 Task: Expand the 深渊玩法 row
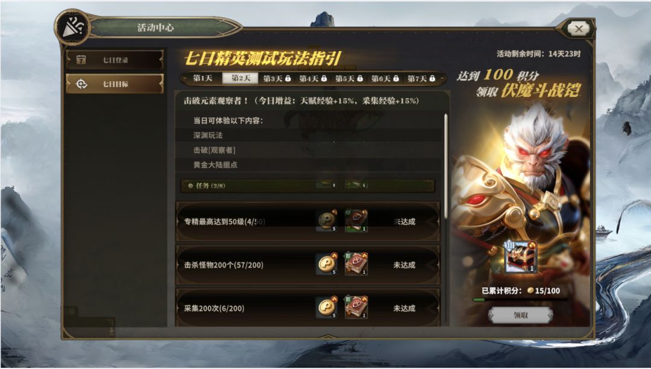tap(309, 135)
